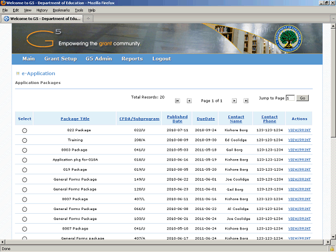Open the Reports navigation menu
The height and width of the screenshot is (252, 336).
tap(132, 59)
